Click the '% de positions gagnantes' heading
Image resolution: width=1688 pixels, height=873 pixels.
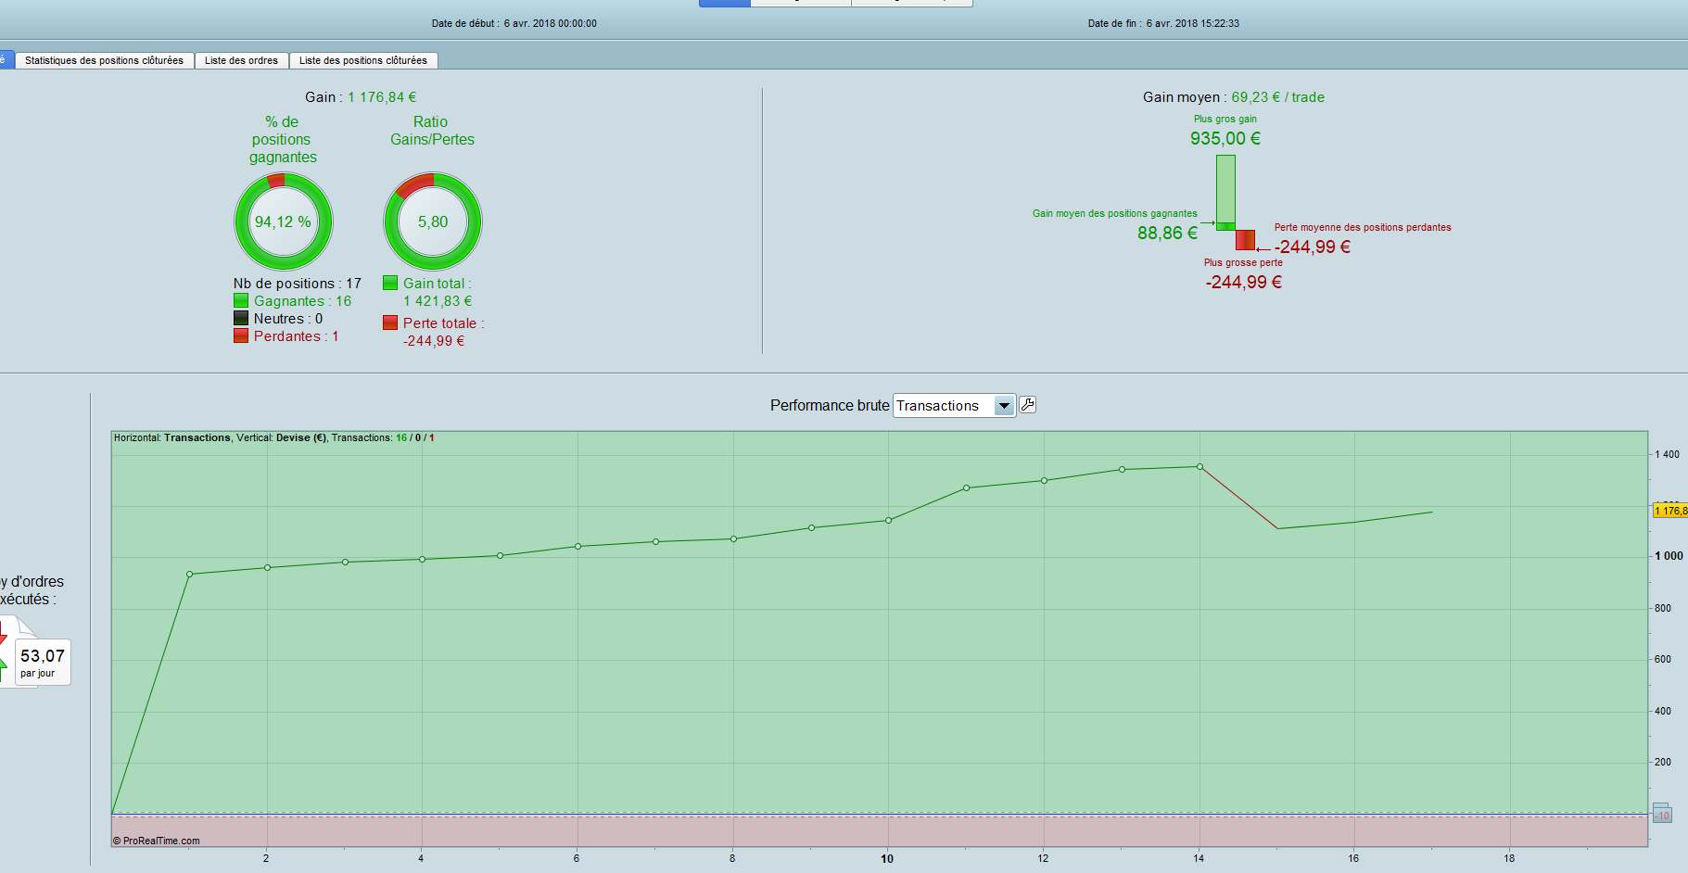[283, 139]
